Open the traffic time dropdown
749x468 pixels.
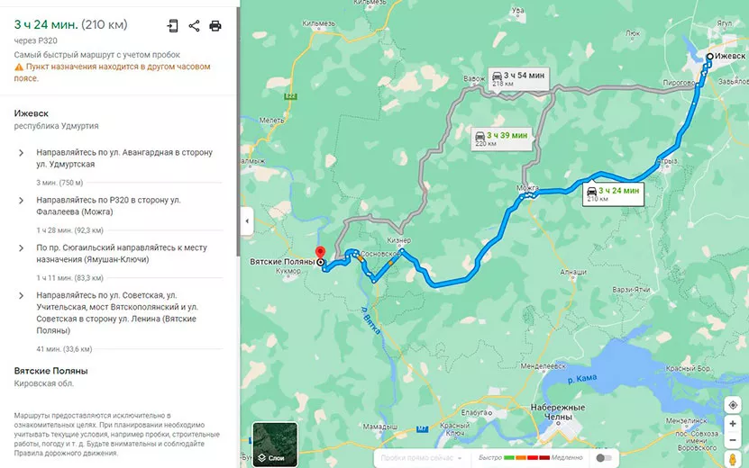click(421, 458)
